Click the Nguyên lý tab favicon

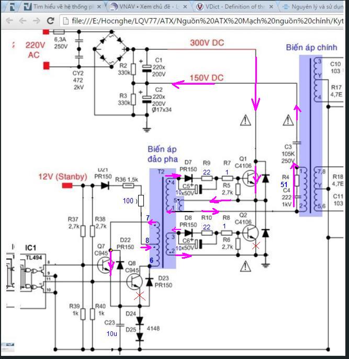click(x=286, y=7)
